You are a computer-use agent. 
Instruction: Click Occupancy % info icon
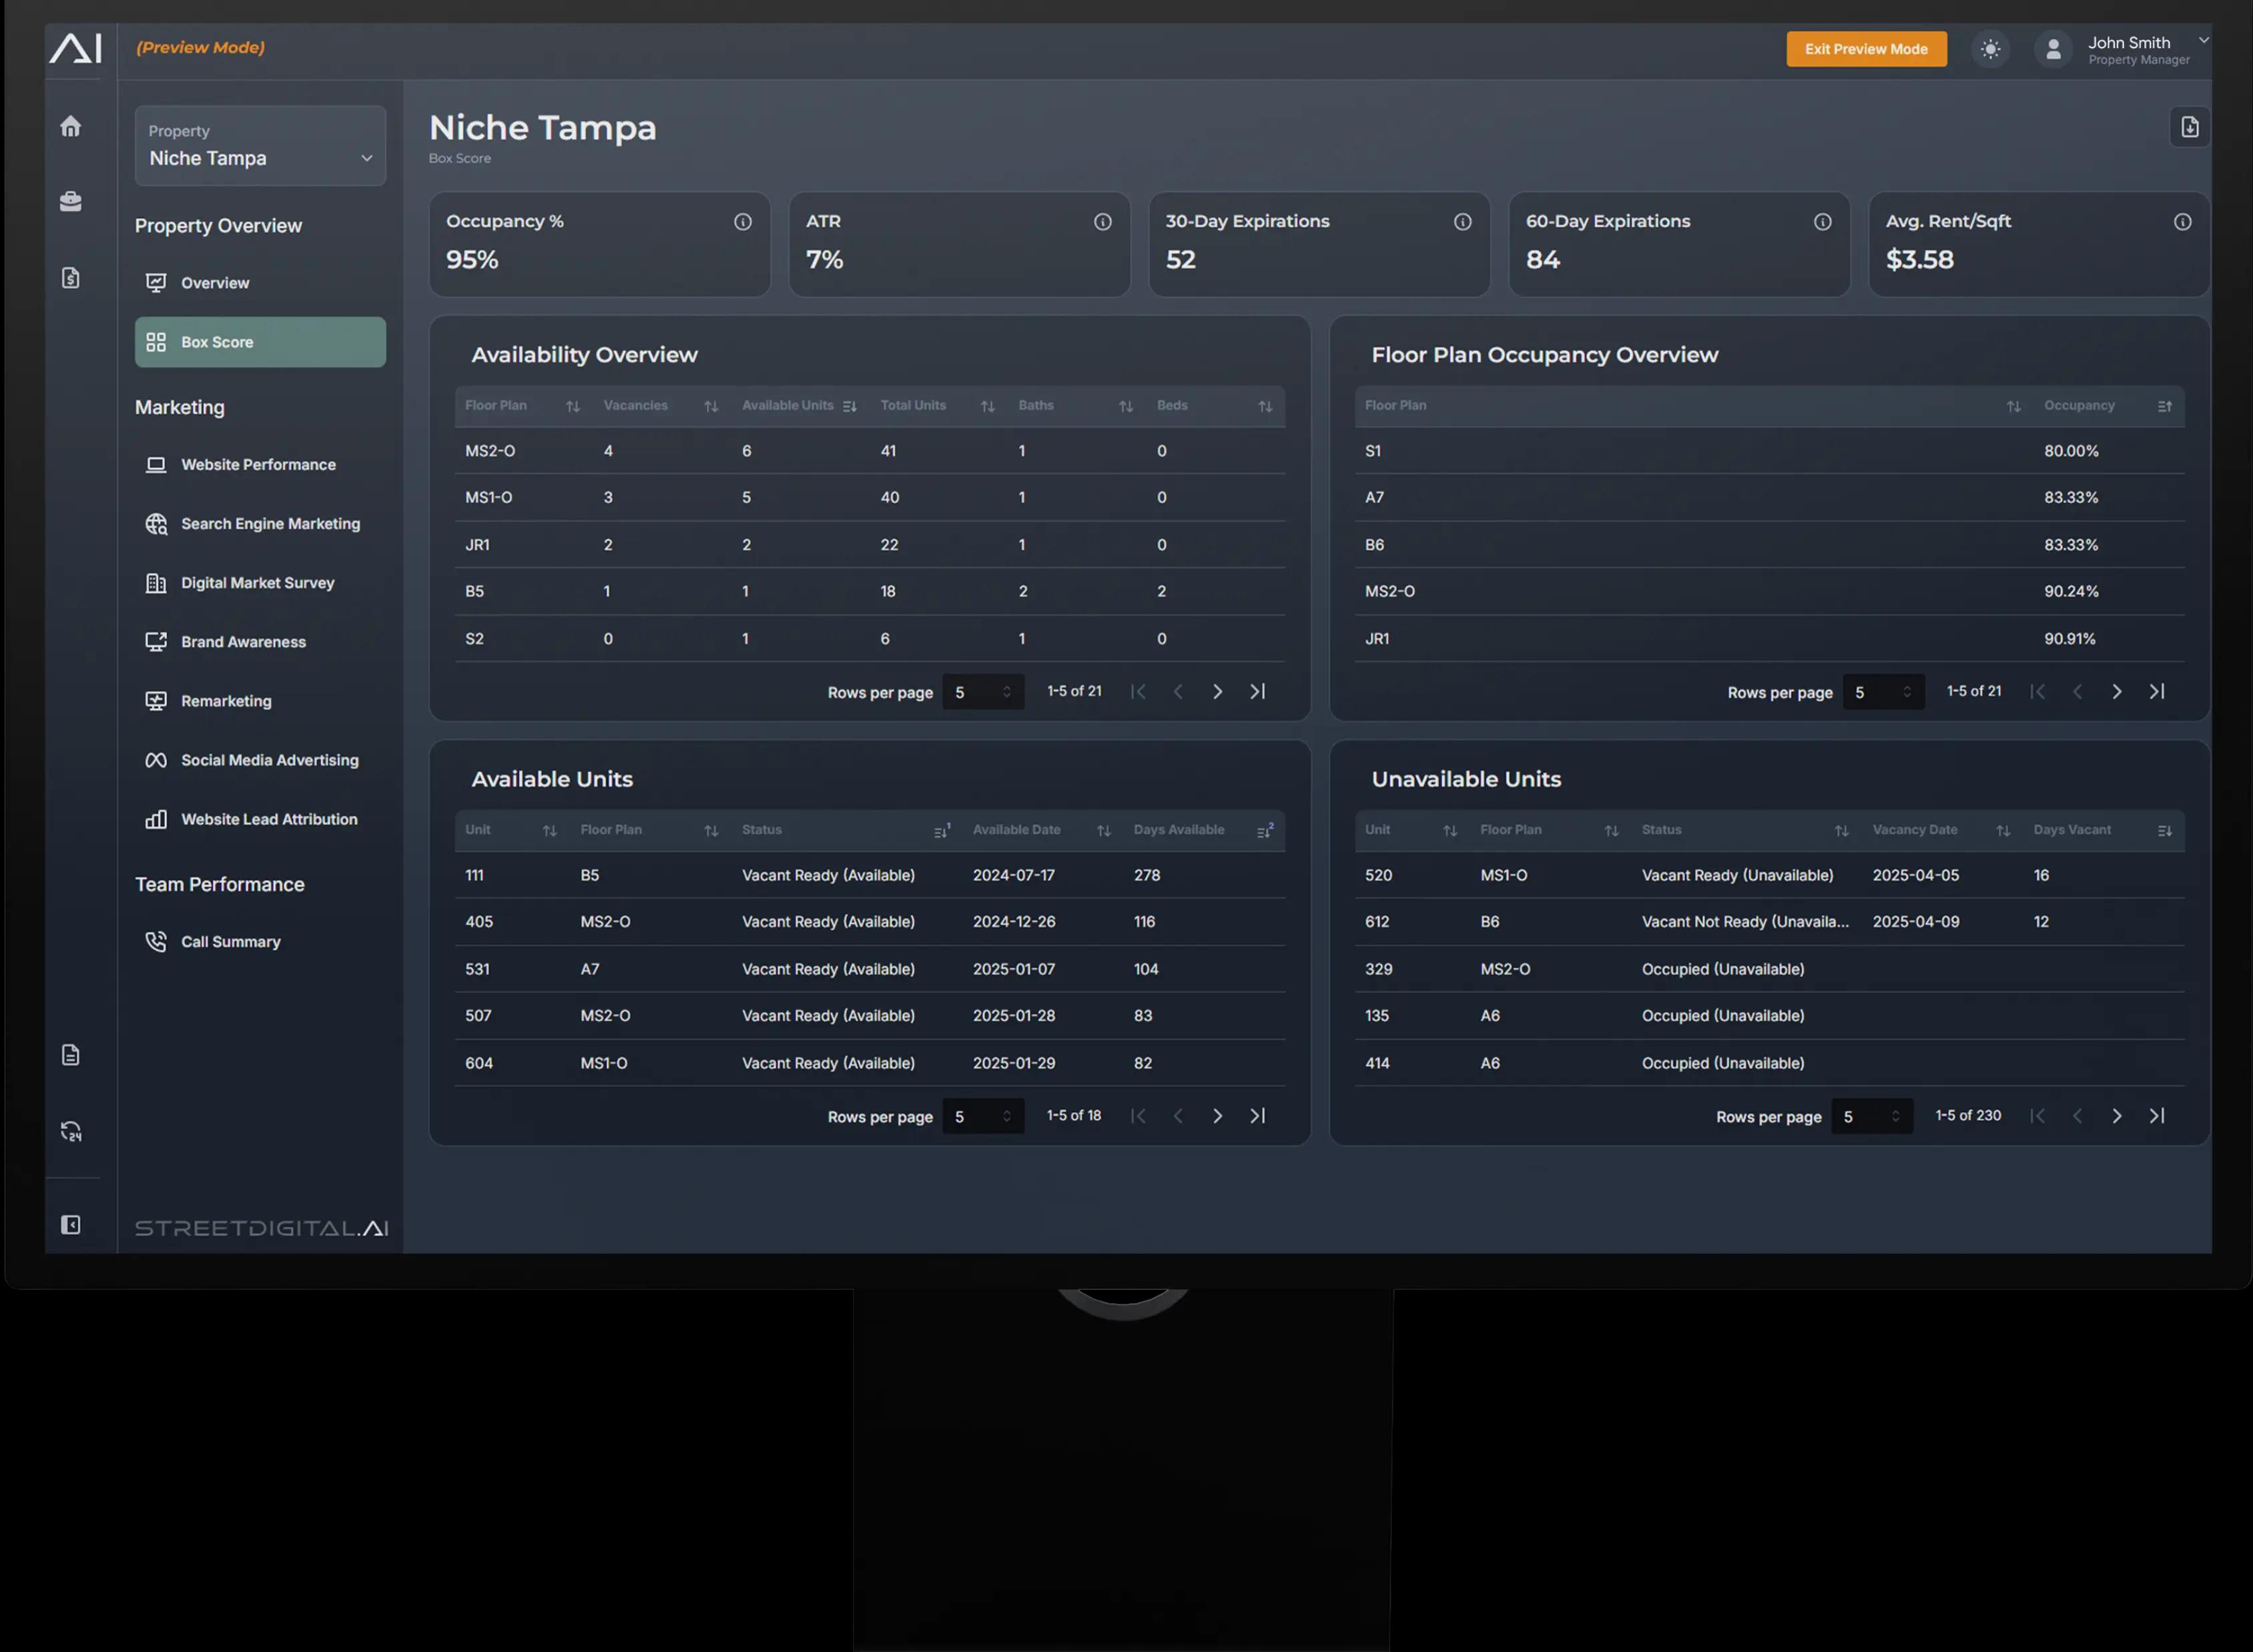[742, 222]
